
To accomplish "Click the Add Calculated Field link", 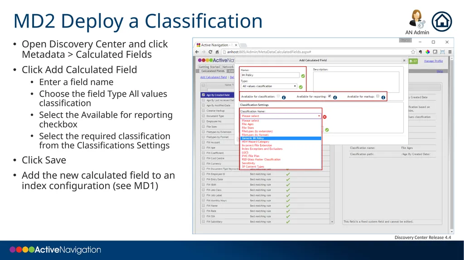I will click(213, 77).
